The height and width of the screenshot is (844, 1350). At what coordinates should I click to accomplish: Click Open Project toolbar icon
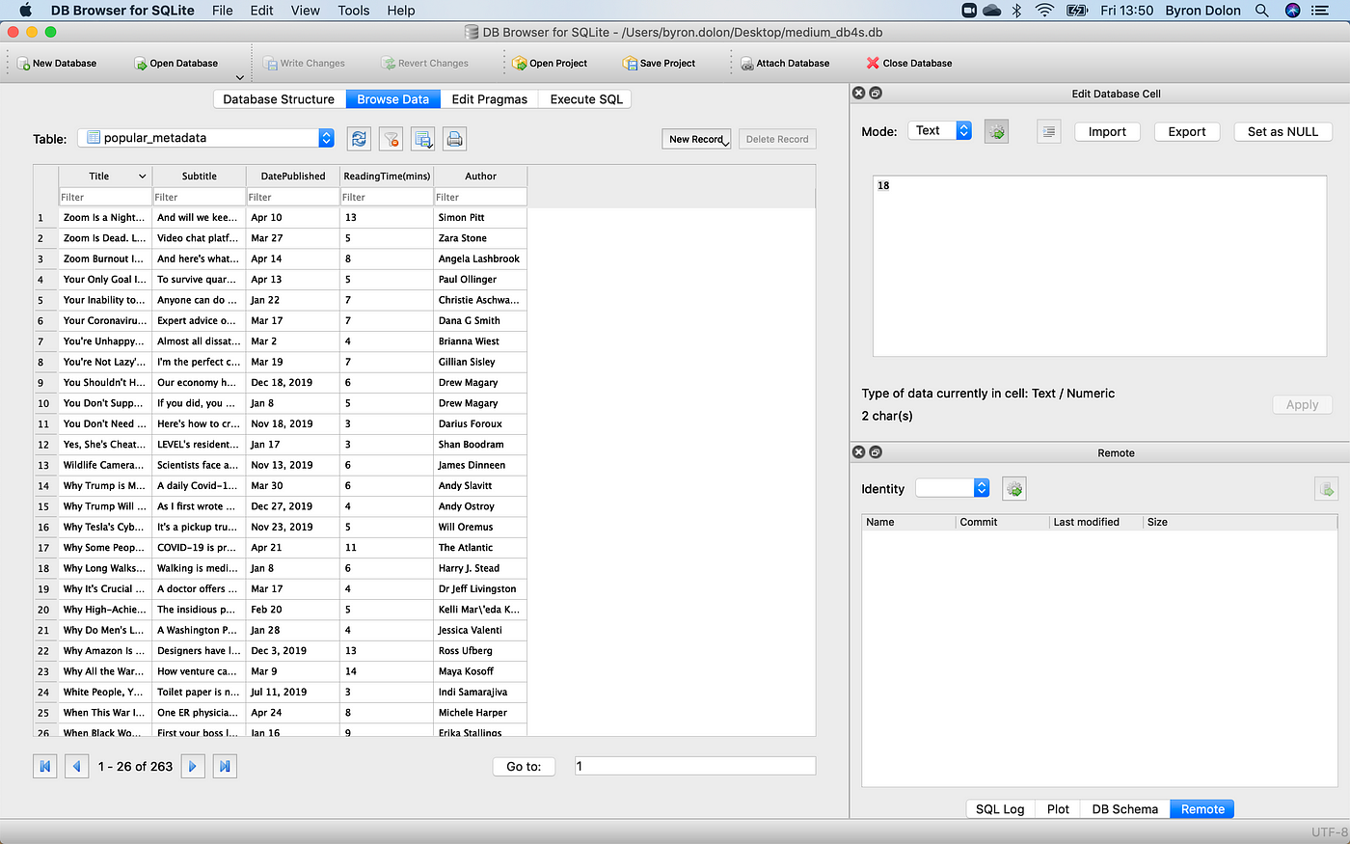coord(520,64)
